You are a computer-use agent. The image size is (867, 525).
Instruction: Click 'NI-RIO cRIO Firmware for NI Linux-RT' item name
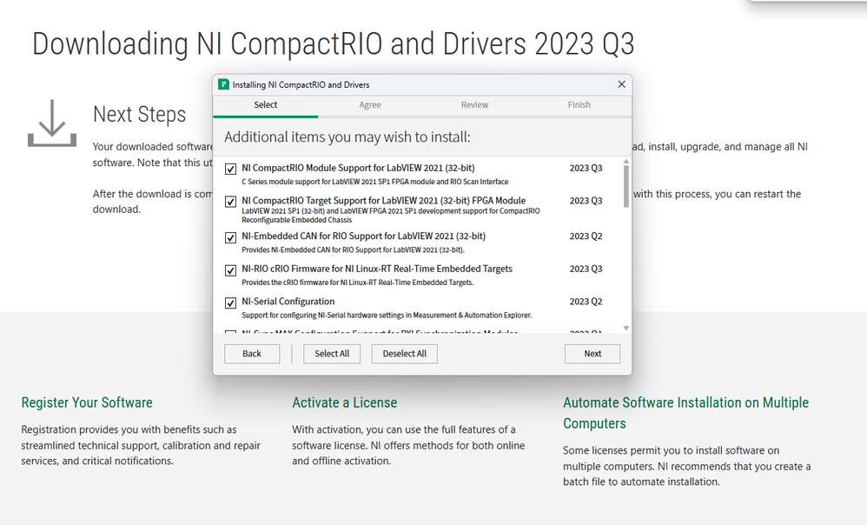tap(377, 269)
